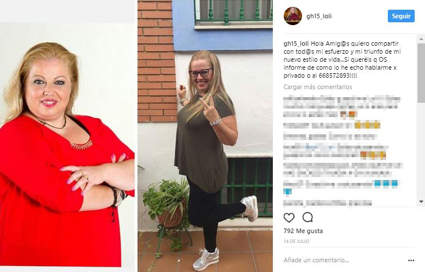Open the three-dot more options menu
Viewport: 425px width, 272px height.
coord(411,261)
